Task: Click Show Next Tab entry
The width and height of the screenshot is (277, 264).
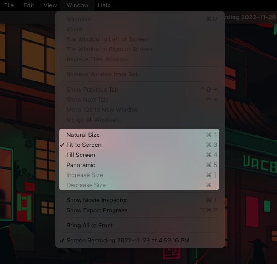Action: coord(139,99)
